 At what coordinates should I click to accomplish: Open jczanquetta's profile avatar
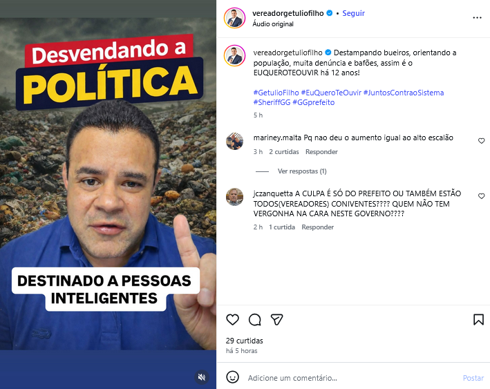[235, 197]
